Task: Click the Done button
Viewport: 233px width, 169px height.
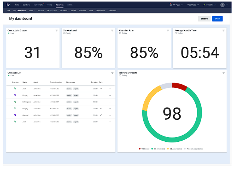Action: (x=217, y=19)
